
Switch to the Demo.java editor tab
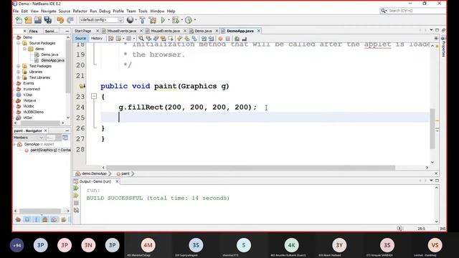coord(203,31)
